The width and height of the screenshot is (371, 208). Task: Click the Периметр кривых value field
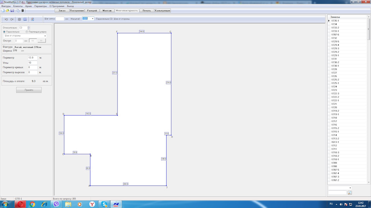pyautogui.click(x=32, y=67)
